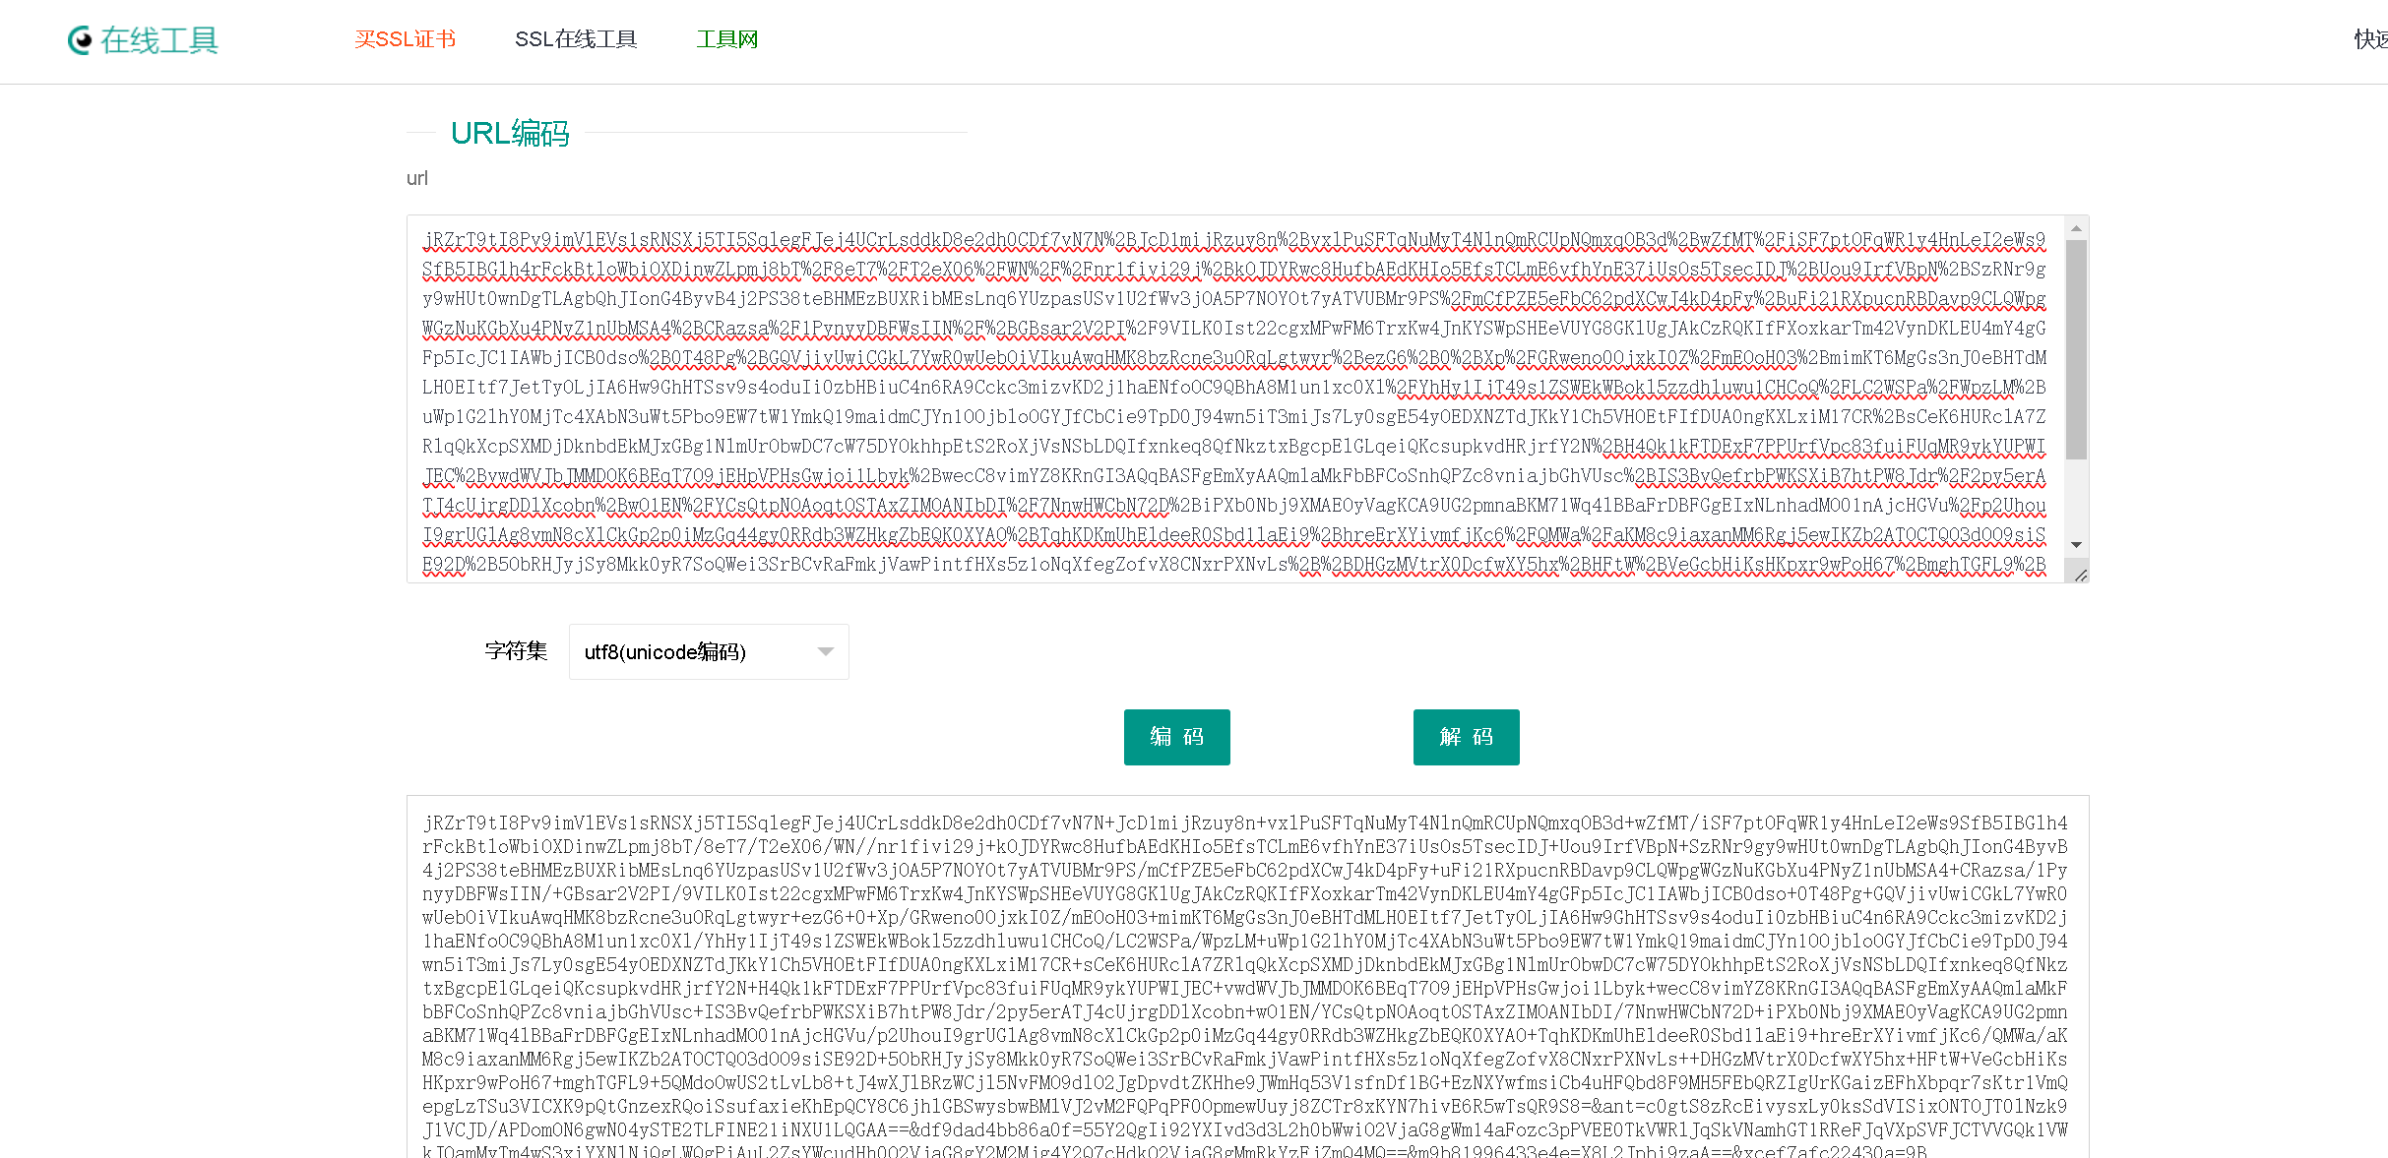The image size is (2388, 1158).
Task: Open the SSL在线工具 menu item
Action: click(576, 39)
